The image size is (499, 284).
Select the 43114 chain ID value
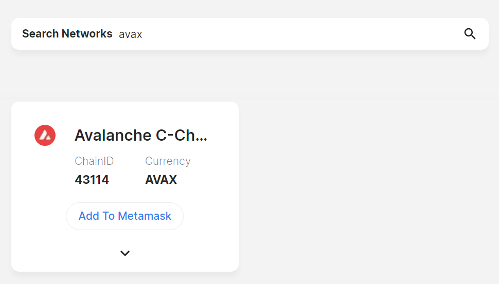tap(92, 180)
